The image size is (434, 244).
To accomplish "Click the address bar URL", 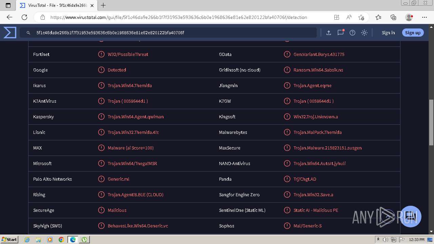I will point(179,17).
